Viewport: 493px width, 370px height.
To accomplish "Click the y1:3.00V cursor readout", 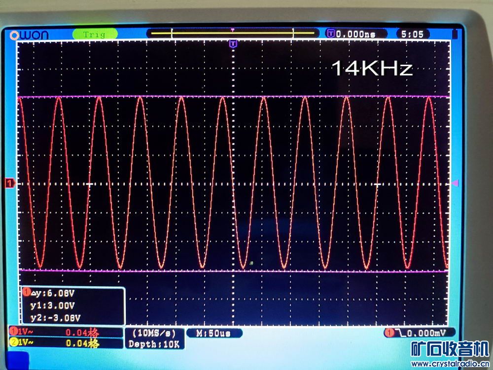I will tap(53, 305).
